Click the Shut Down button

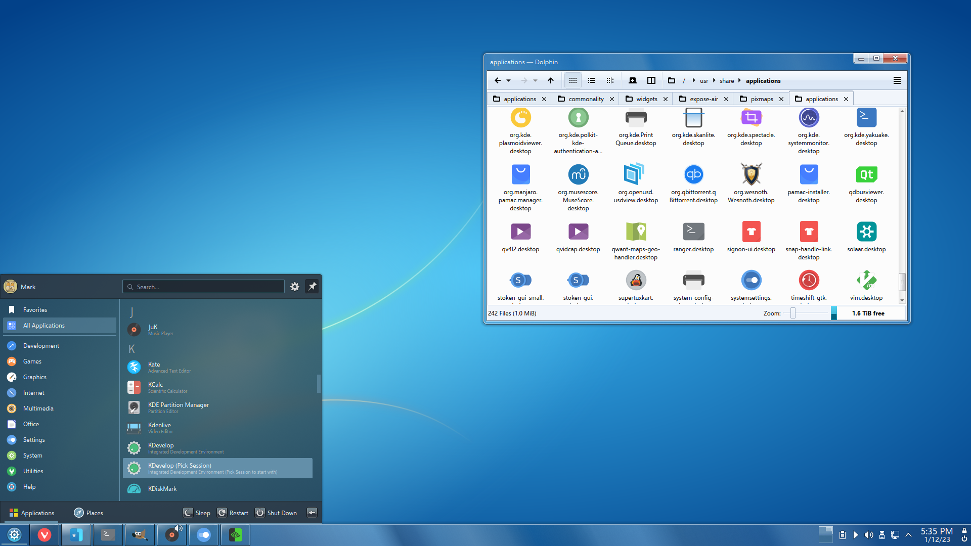(276, 513)
